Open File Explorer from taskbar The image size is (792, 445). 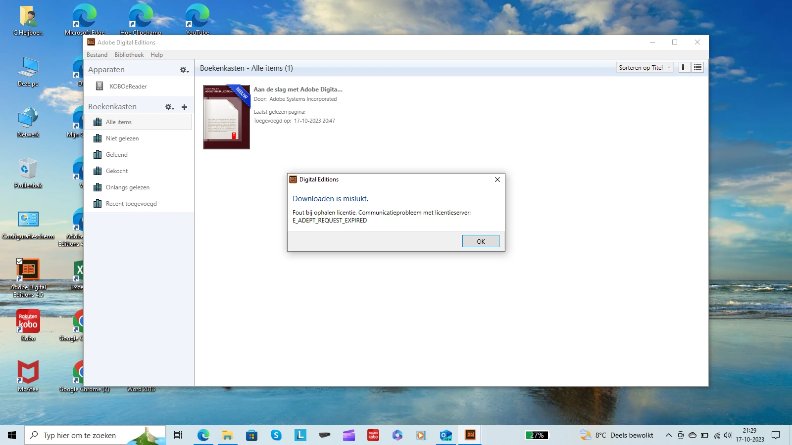227,435
